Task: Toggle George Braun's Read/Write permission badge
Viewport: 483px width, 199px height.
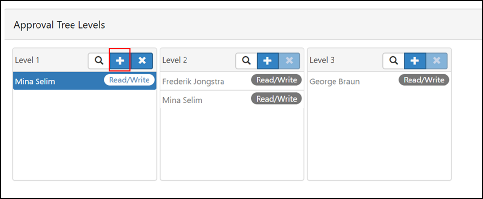Action: (x=424, y=80)
